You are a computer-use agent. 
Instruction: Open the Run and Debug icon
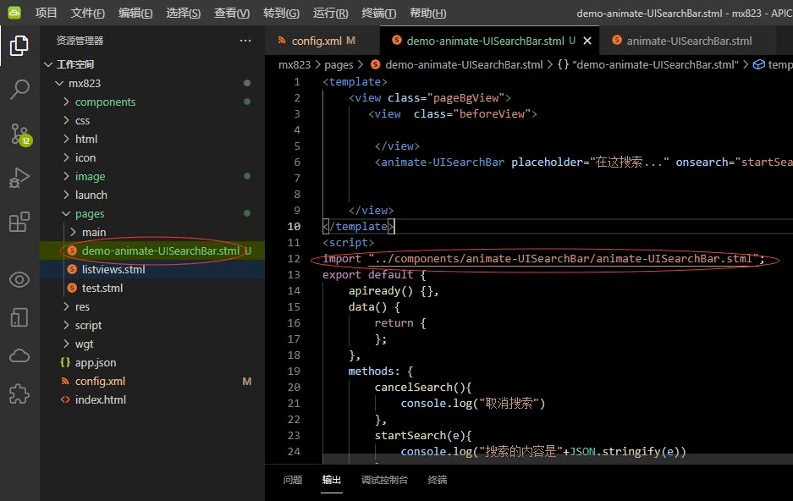click(19, 178)
